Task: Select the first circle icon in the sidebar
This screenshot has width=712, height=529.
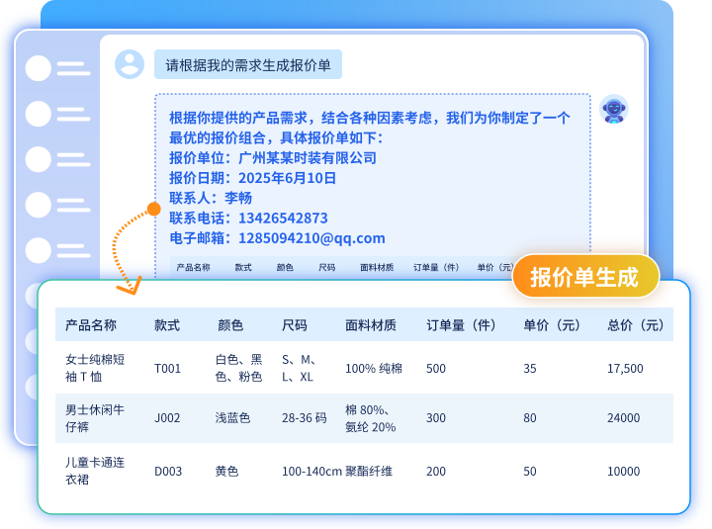Action: tap(38, 68)
